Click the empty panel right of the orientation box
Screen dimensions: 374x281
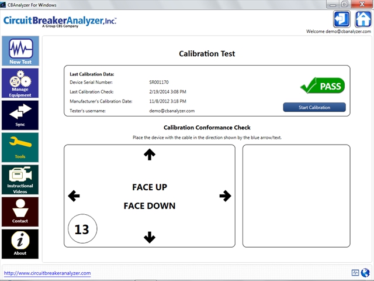[296, 196]
